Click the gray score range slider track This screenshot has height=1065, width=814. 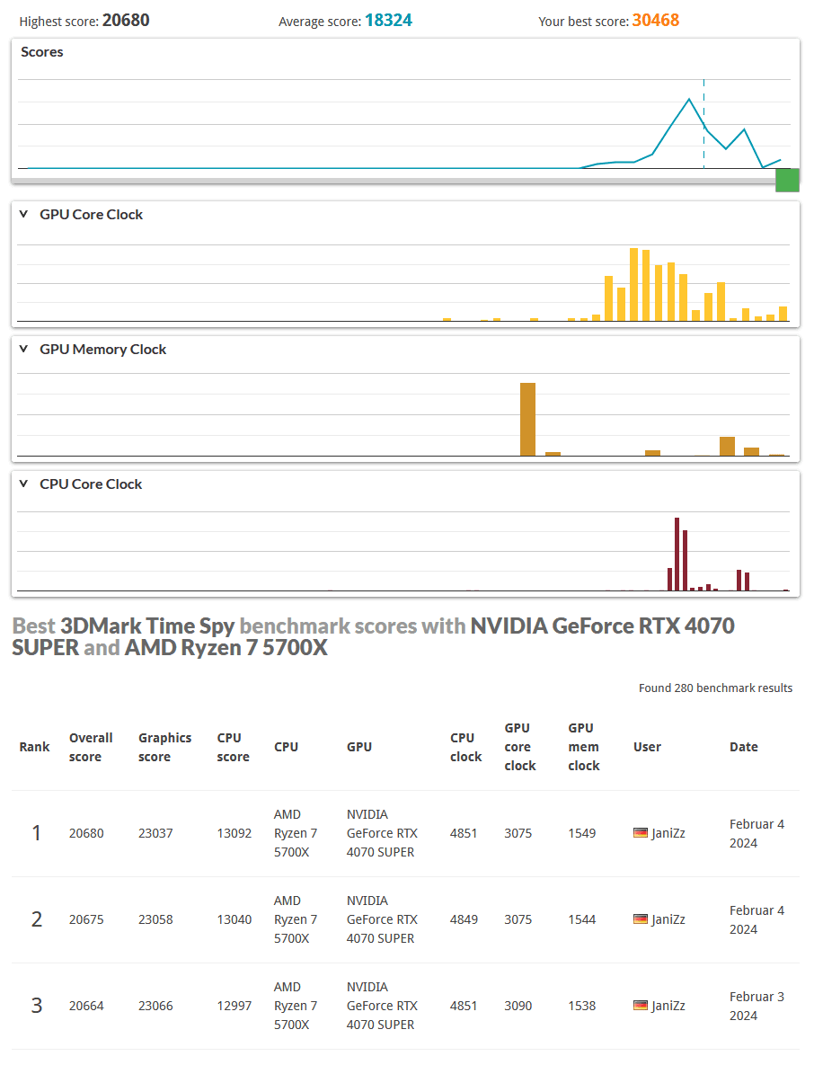point(394,181)
